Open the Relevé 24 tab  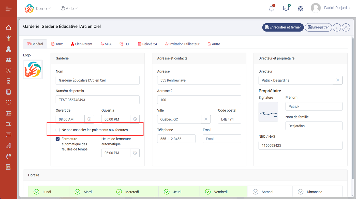click(147, 44)
